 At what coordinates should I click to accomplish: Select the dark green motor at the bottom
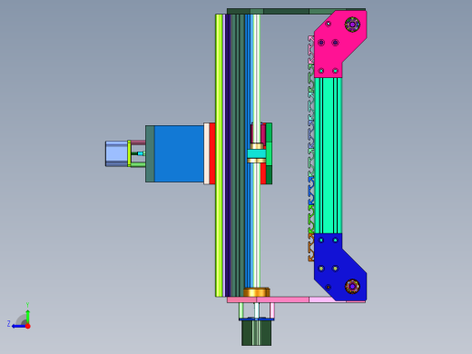257,333
